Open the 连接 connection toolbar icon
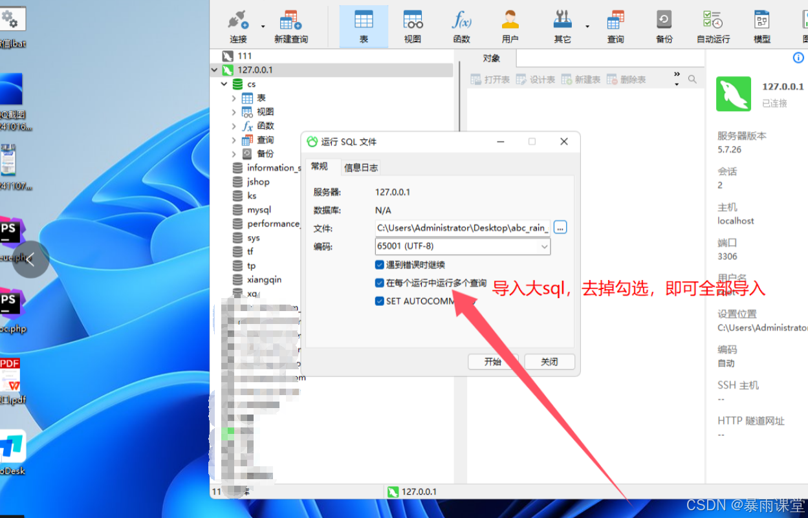Screen dimensions: 808x518 click(238, 27)
